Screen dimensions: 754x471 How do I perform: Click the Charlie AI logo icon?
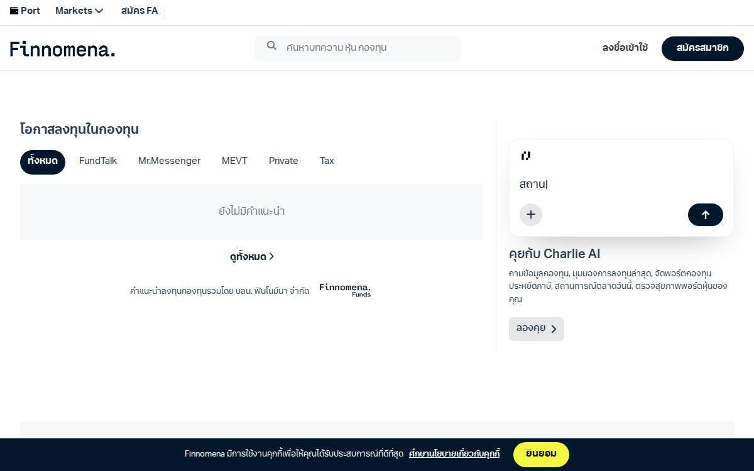(x=526, y=156)
